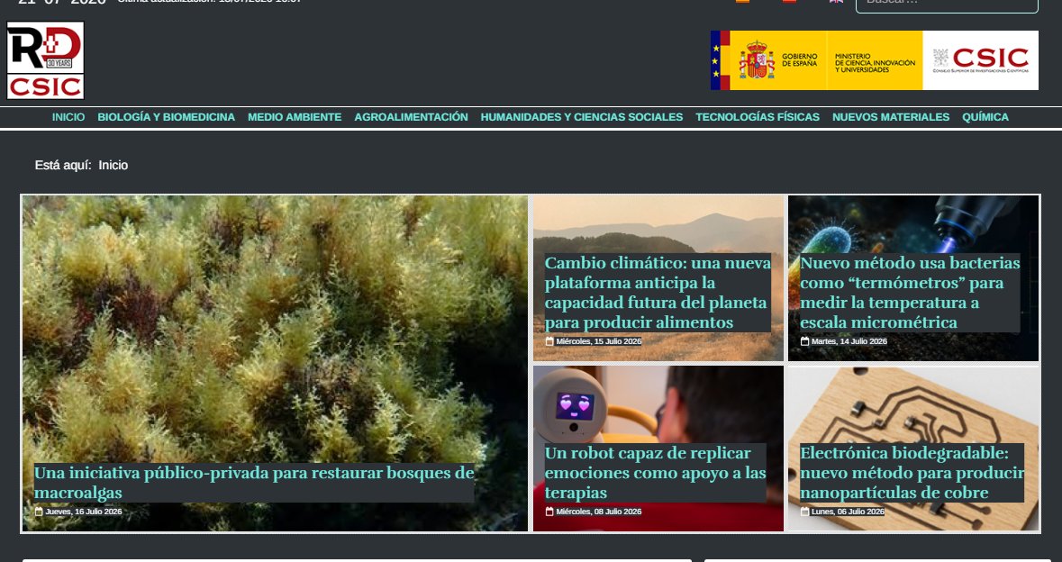This screenshot has width=1062, height=562.
Task: Click calendar icon beside Lunes, 06 Julio 2026
Action: (804, 512)
